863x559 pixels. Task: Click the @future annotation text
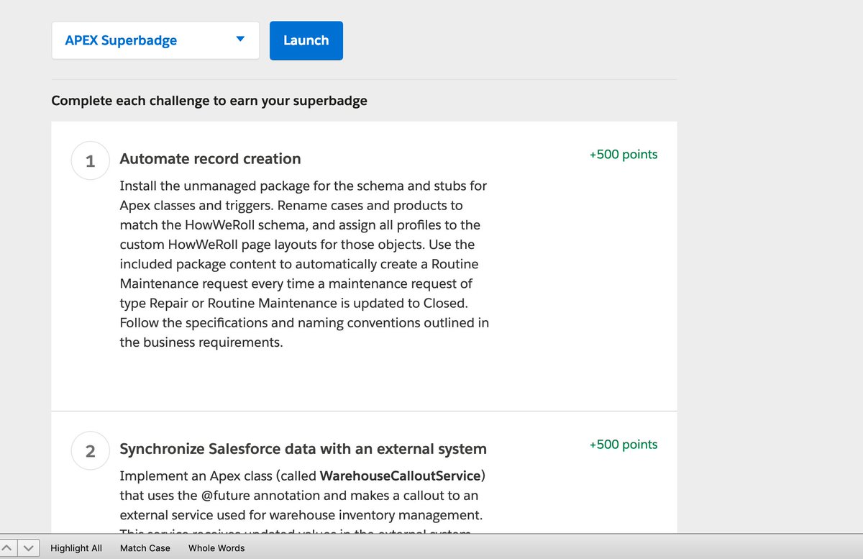pos(255,496)
